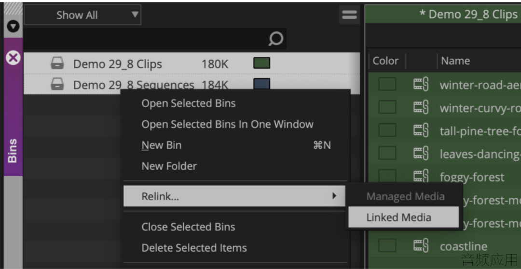Click the green color swatch of Clips bin

click(x=262, y=63)
